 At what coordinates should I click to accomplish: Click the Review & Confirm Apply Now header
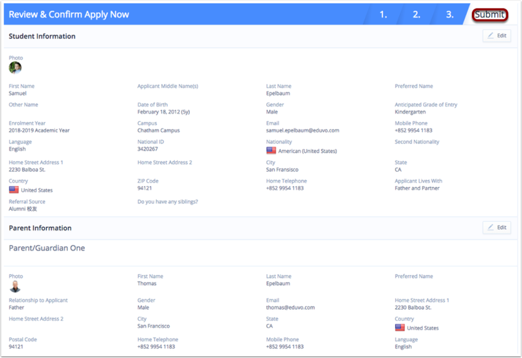pyautogui.click(x=69, y=13)
